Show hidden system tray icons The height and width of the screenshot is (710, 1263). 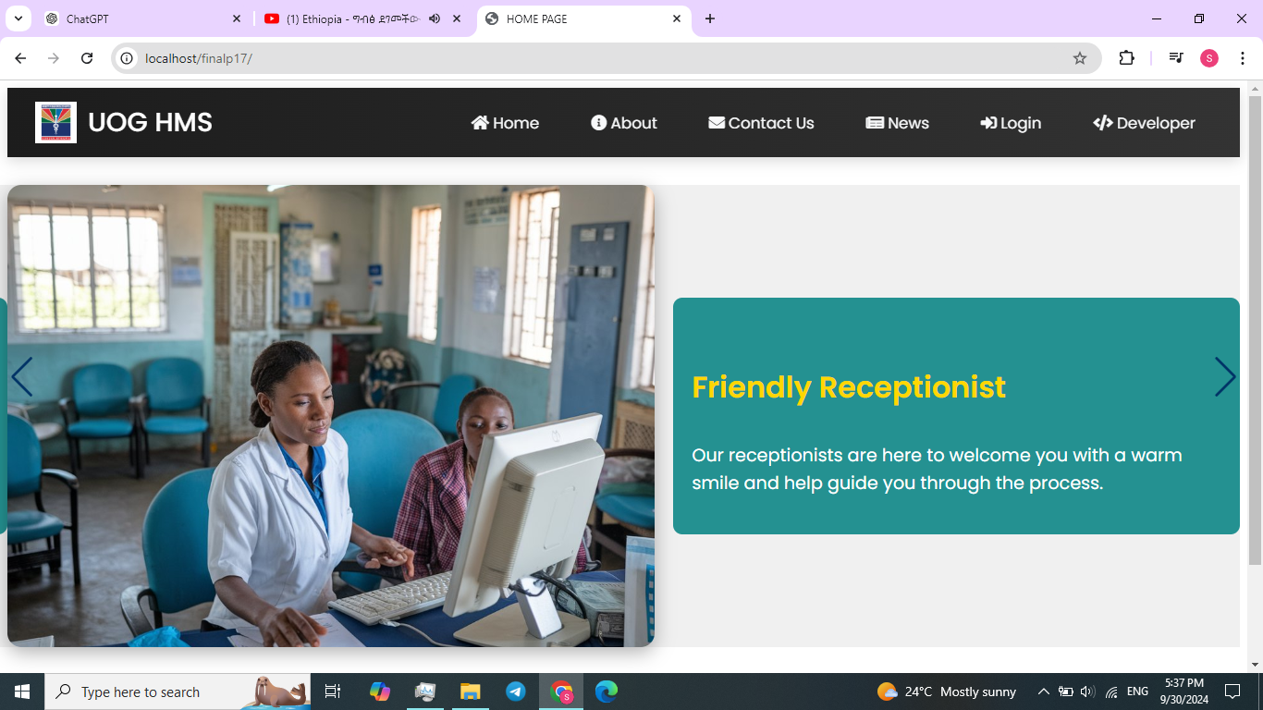[x=1043, y=692]
